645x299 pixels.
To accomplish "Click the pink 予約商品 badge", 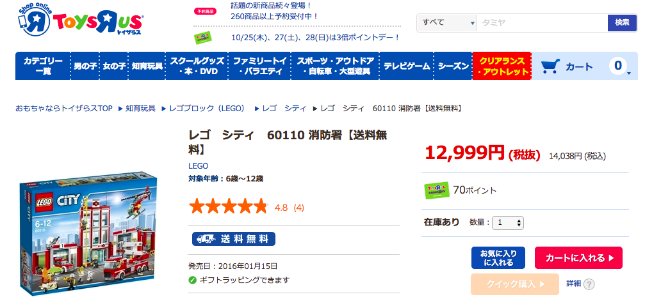I will [x=205, y=11].
